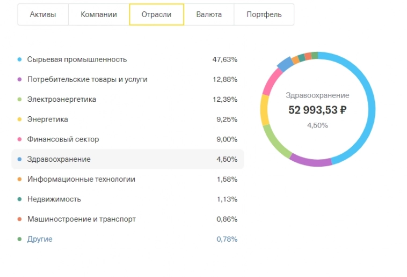Click orange dot beside Информационные технологии
Image resolution: width=407 pixels, height=277 pixels.
pyautogui.click(x=19, y=179)
